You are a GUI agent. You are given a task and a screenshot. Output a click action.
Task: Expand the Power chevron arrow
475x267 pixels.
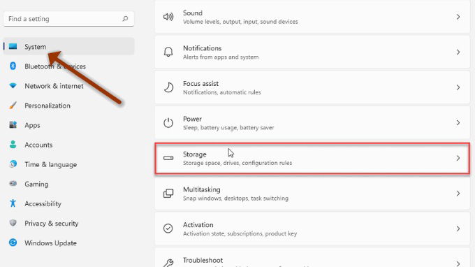click(x=458, y=123)
